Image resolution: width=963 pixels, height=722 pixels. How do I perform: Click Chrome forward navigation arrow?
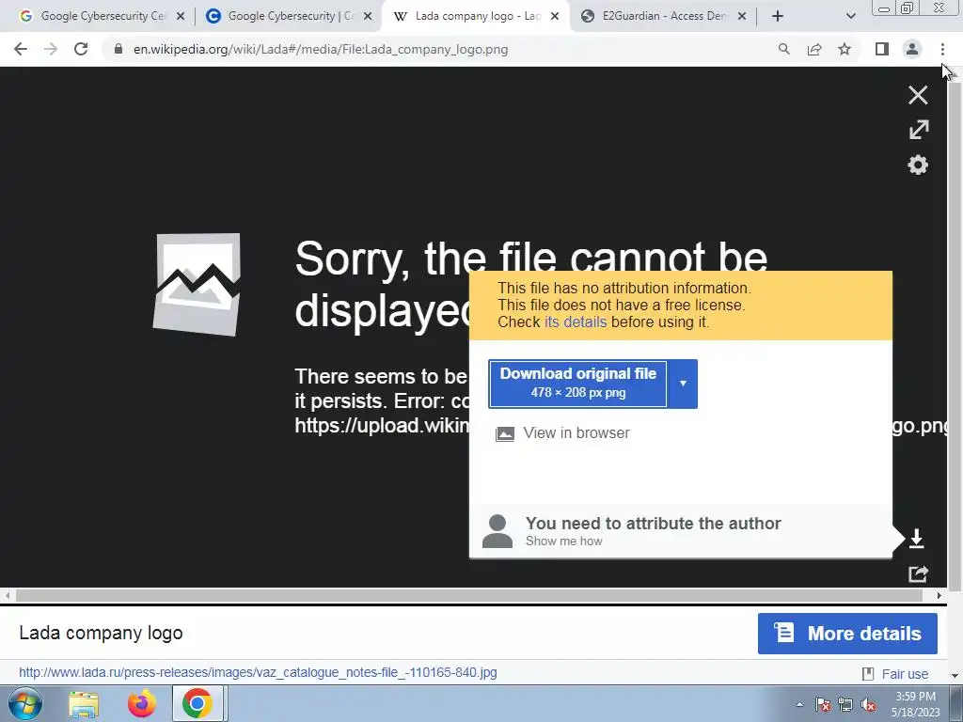pyautogui.click(x=51, y=49)
